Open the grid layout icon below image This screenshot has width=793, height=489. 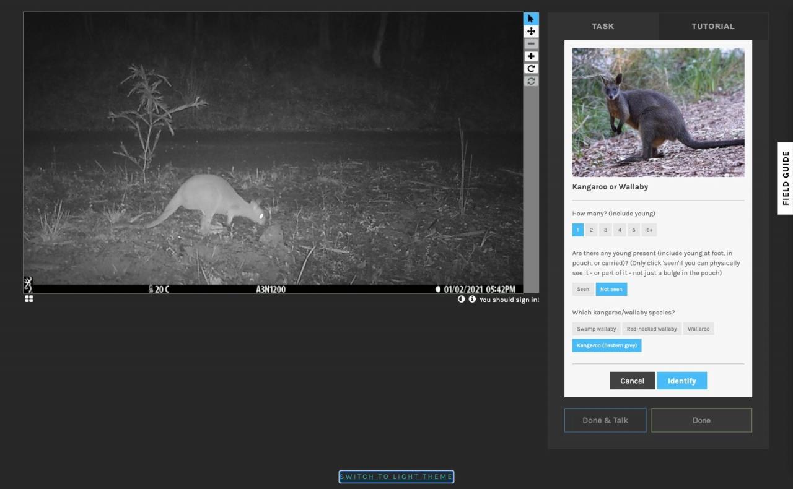coord(29,299)
